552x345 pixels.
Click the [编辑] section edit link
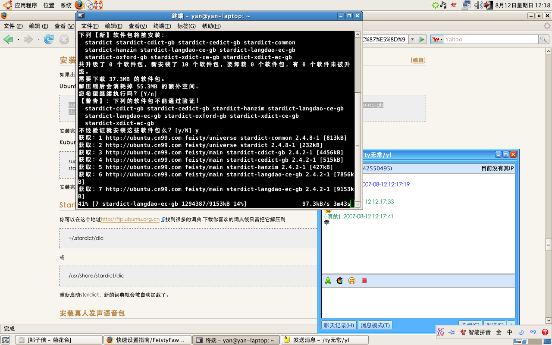(418, 60)
